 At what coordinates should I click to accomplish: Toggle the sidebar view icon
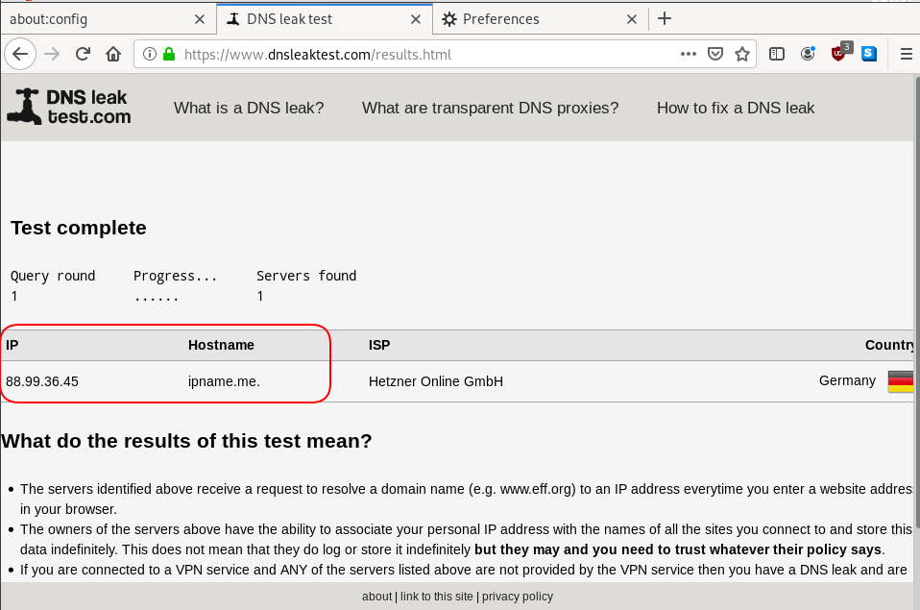coord(777,55)
